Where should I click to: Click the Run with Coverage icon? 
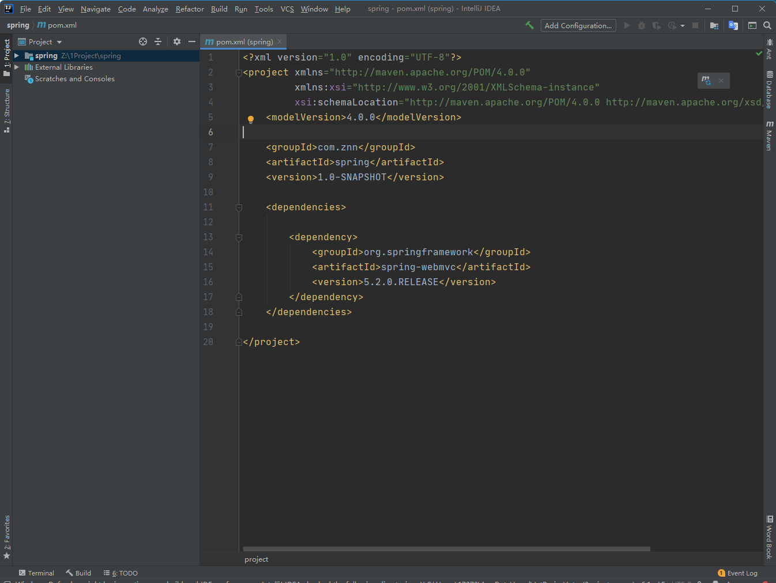656,25
